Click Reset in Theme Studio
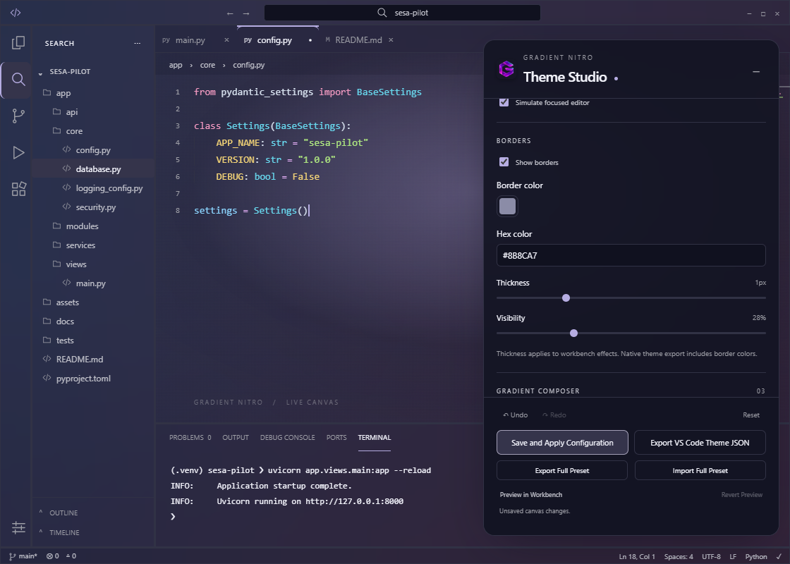 750,415
